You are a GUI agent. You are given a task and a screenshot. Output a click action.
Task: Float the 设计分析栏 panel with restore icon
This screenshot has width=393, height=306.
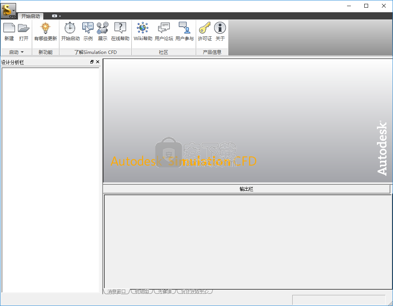pos(92,62)
